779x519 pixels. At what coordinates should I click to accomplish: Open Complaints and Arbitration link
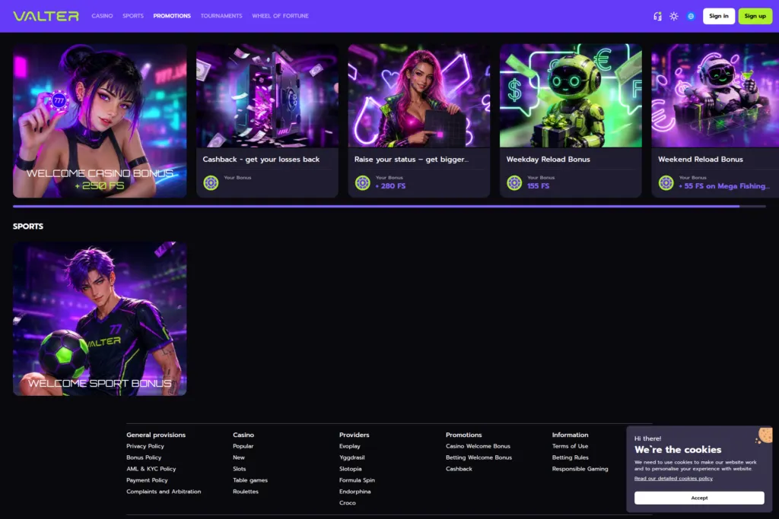[x=164, y=492]
